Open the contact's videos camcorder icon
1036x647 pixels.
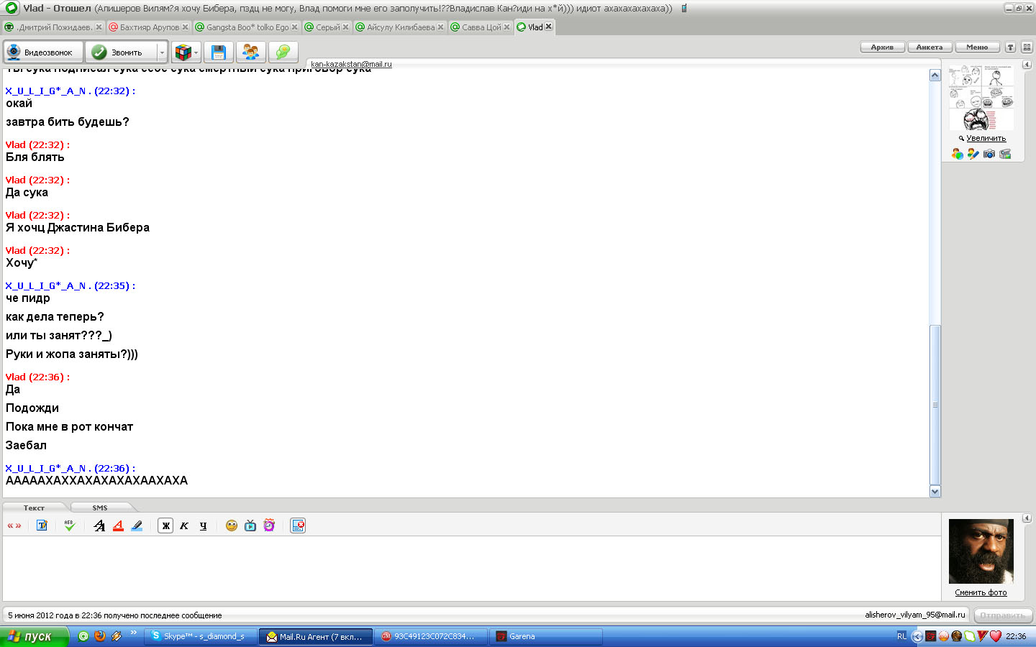pos(1005,154)
